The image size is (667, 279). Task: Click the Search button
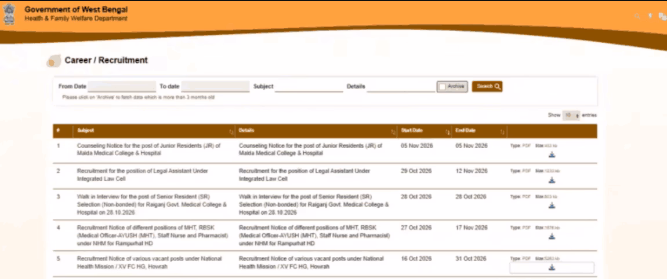[487, 87]
